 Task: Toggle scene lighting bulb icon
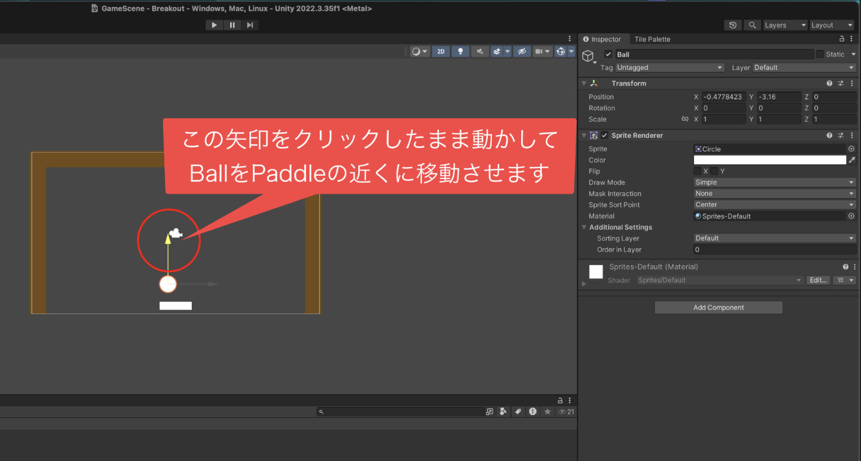(x=460, y=52)
